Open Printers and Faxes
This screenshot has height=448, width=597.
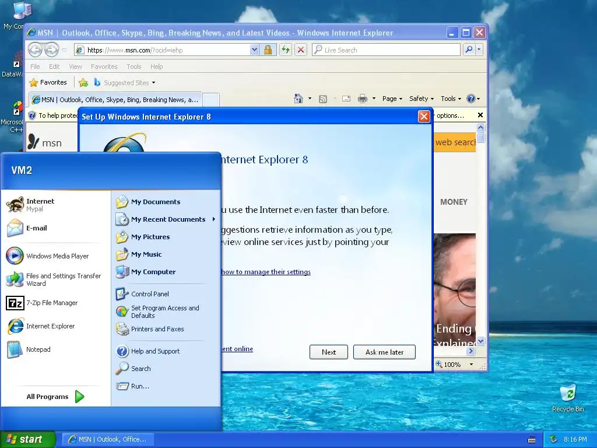point(150,329)
